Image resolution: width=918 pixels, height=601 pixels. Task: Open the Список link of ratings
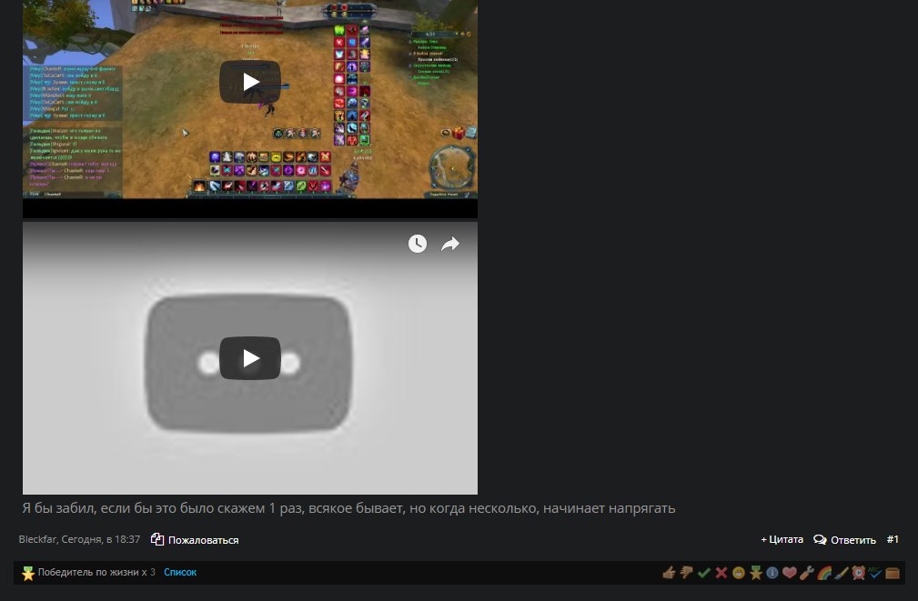[x=180, y=572]
